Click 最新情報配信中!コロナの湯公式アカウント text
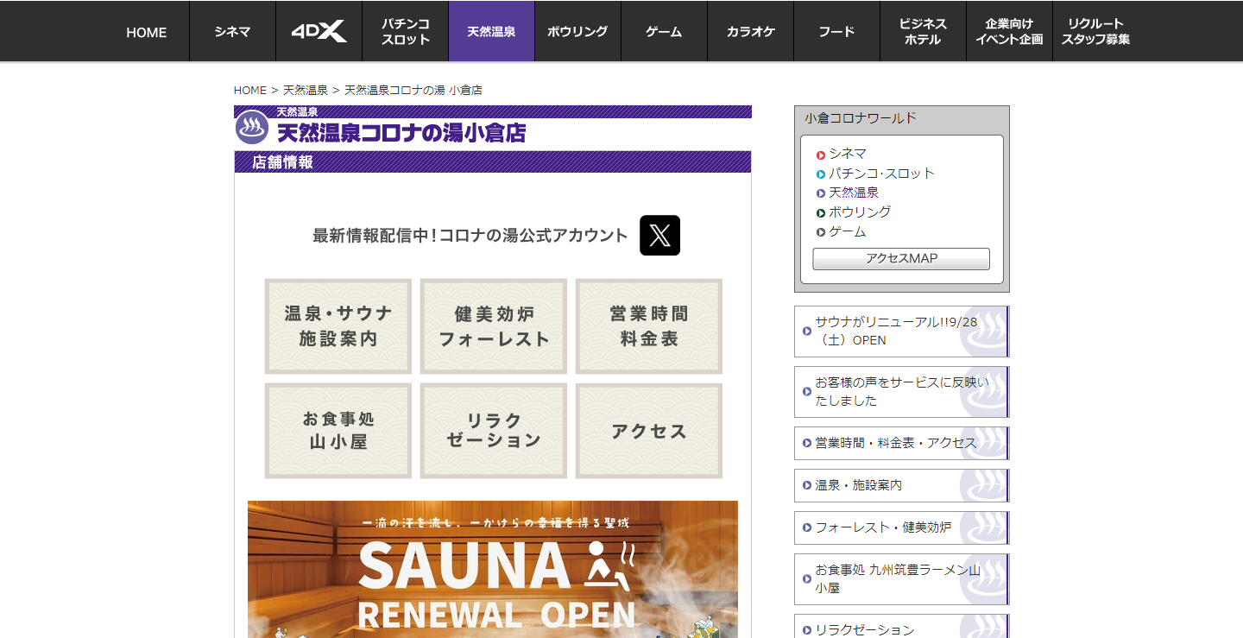This screenshot has height=638, width=1243. pos(470,236)
